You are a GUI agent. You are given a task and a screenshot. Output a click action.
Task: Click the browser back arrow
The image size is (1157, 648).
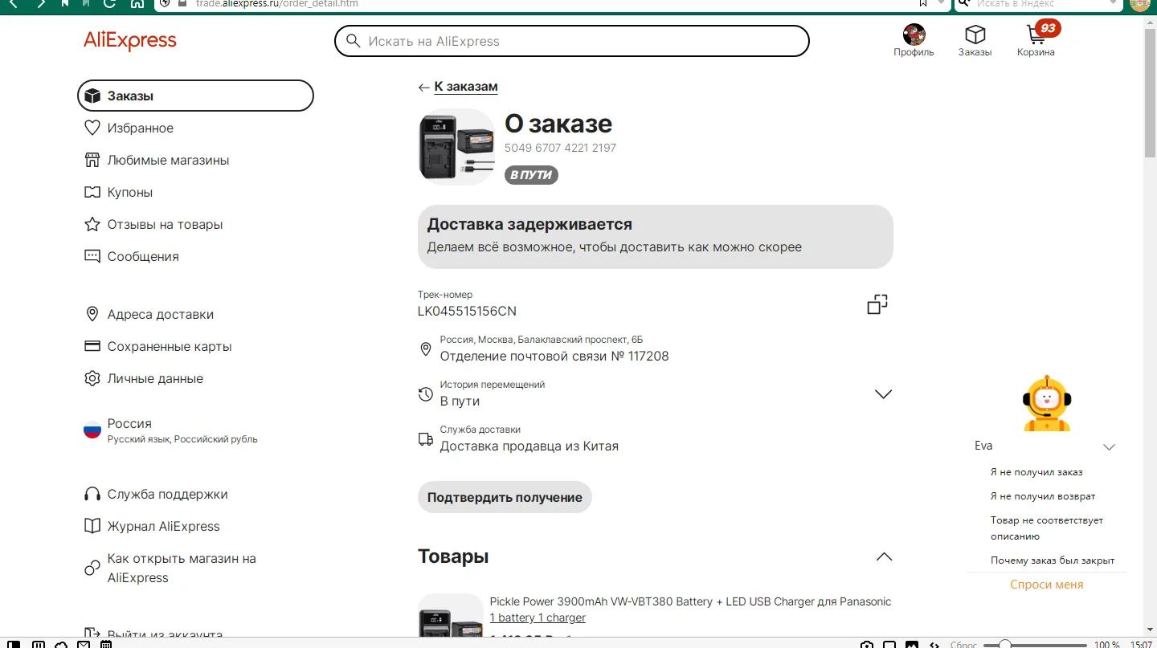[14, 4]
